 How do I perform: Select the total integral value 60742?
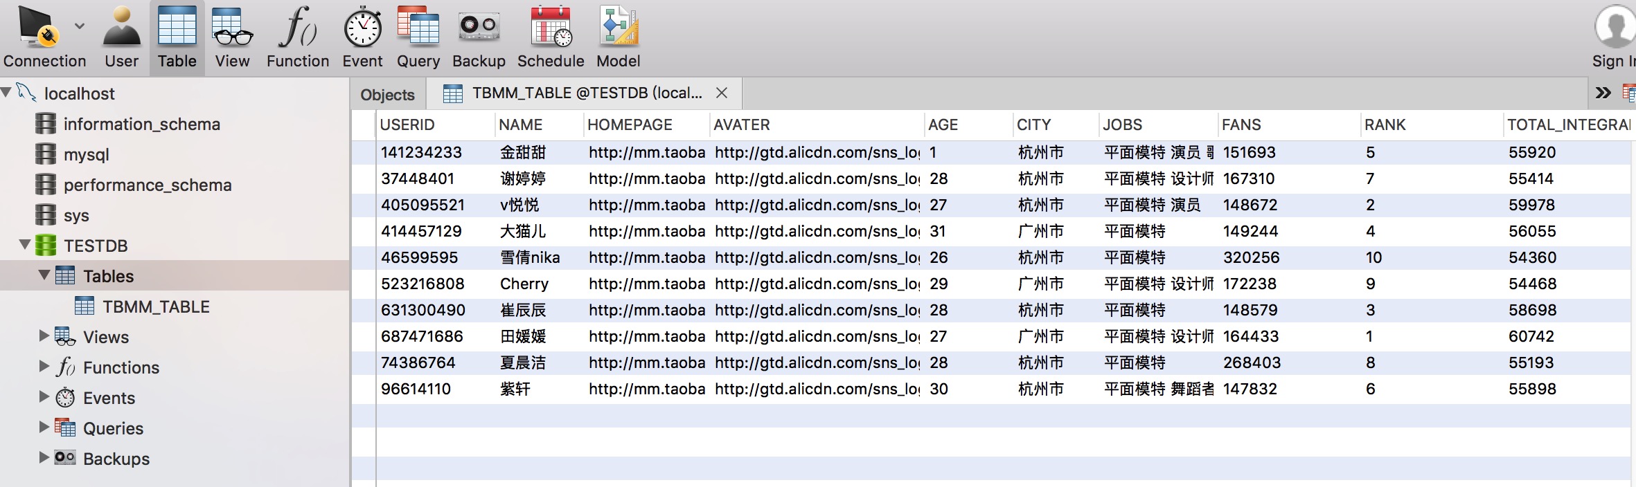coord(1568,336)
